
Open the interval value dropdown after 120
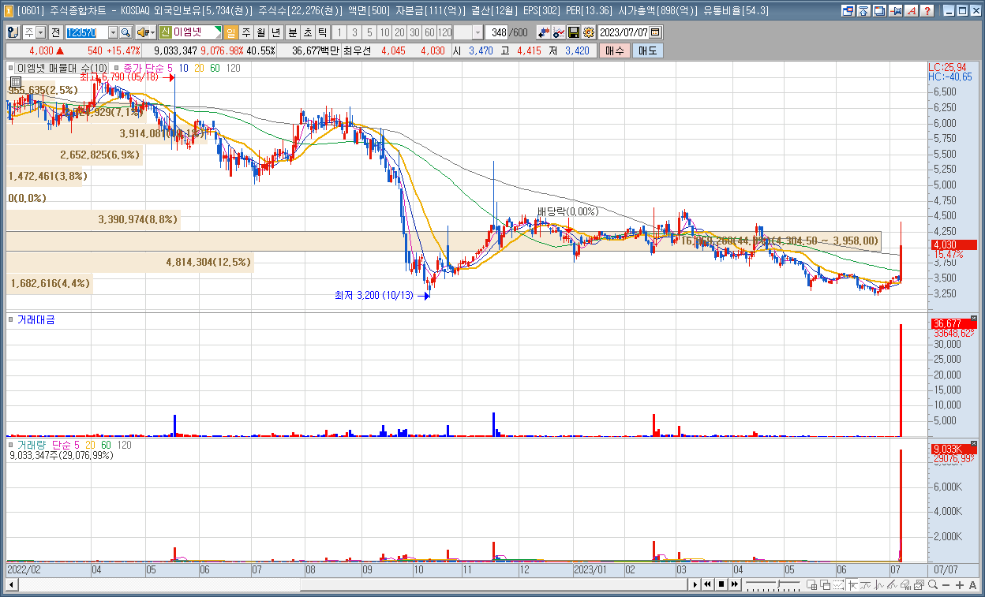478,32
